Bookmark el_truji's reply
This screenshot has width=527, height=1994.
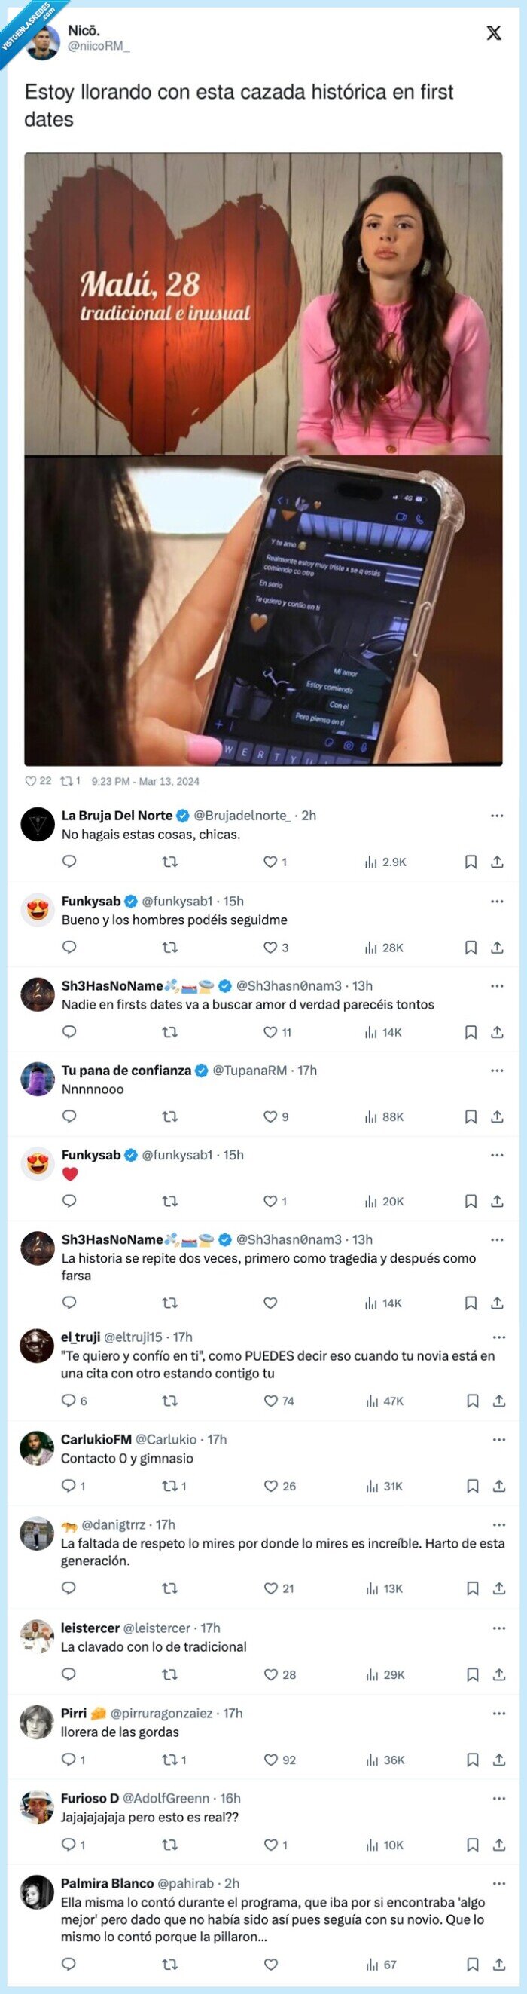pos(472,1400)
